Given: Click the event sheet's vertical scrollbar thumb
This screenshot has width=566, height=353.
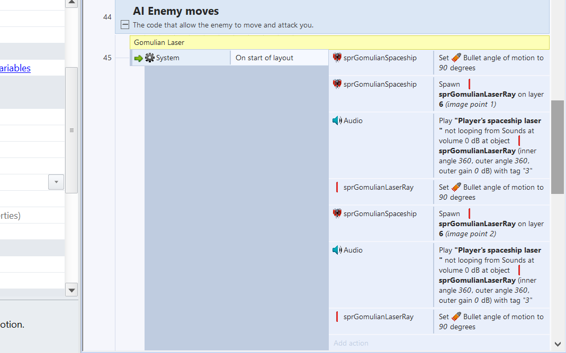Looking at the screenshot, I should (558, 147).
